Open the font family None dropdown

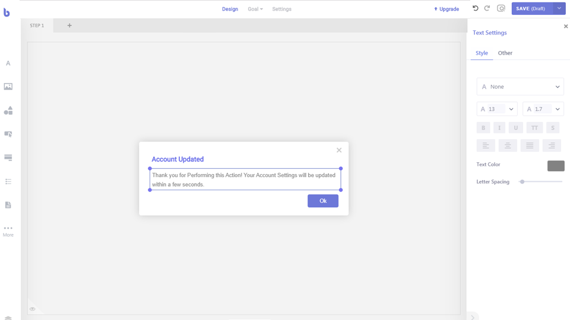520,87
